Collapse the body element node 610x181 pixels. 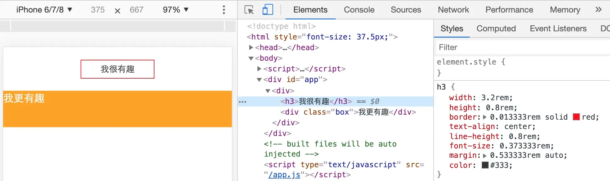[x=251, y=58]
